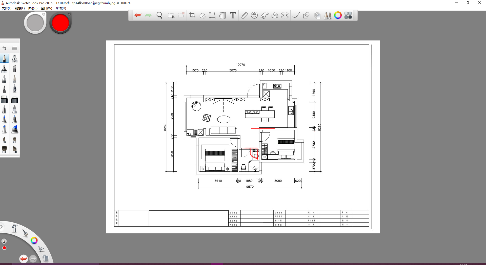Open the Brush Library list icon
The width and height of the screenshot is (486, 265).
pyautogui.click(x=15, y=48)
